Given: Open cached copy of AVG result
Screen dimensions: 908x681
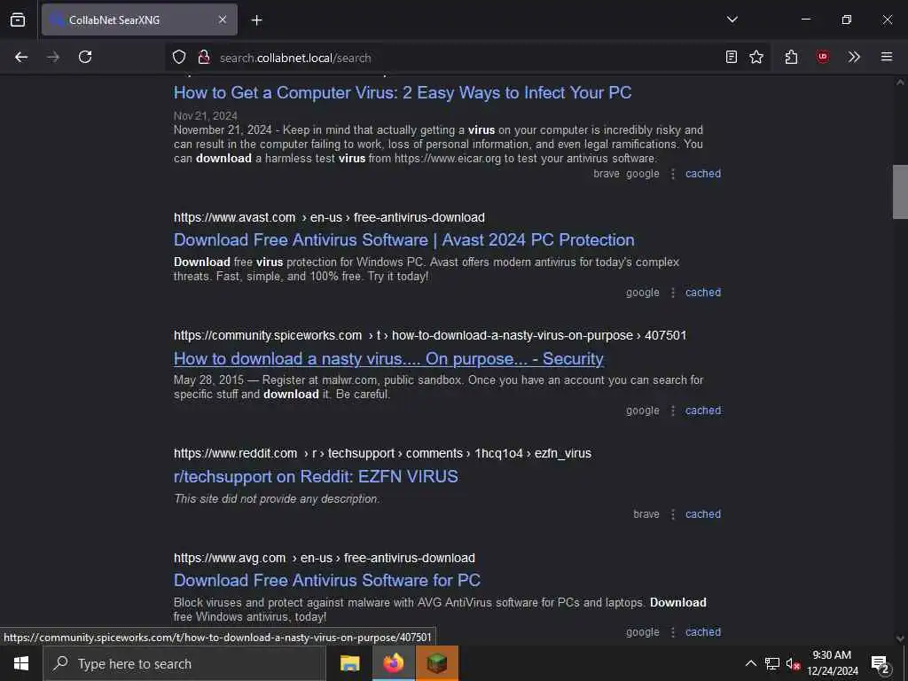Looking at the screenshot, I should coord(703,632).
